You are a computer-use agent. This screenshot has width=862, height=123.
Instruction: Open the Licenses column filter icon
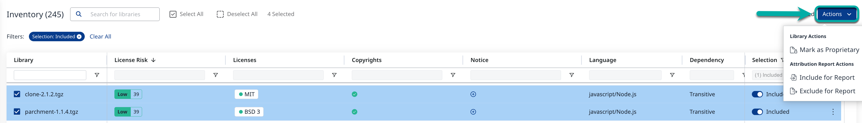click(x=334, y=75)
